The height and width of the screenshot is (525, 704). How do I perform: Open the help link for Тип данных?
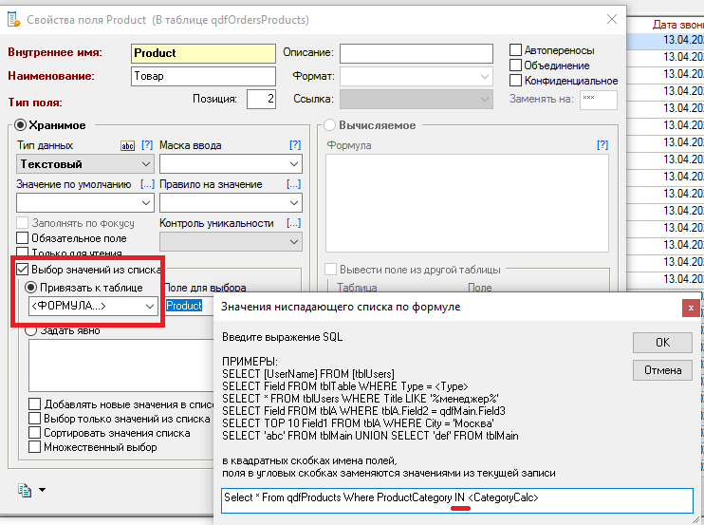(x=147, y=145)
